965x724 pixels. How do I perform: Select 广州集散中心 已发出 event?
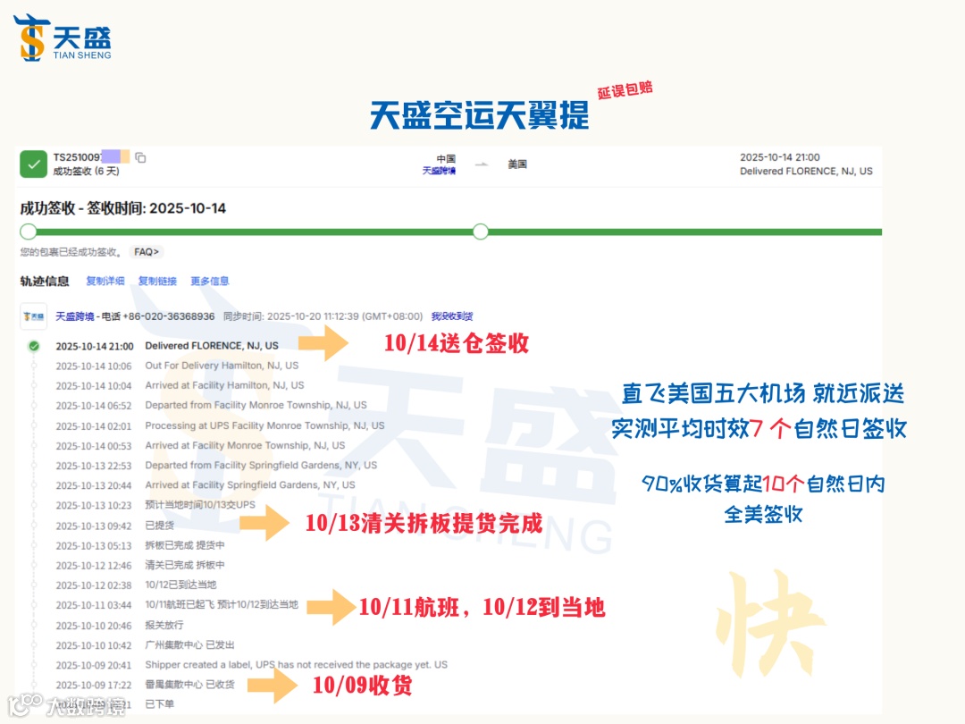click(189, 644)
